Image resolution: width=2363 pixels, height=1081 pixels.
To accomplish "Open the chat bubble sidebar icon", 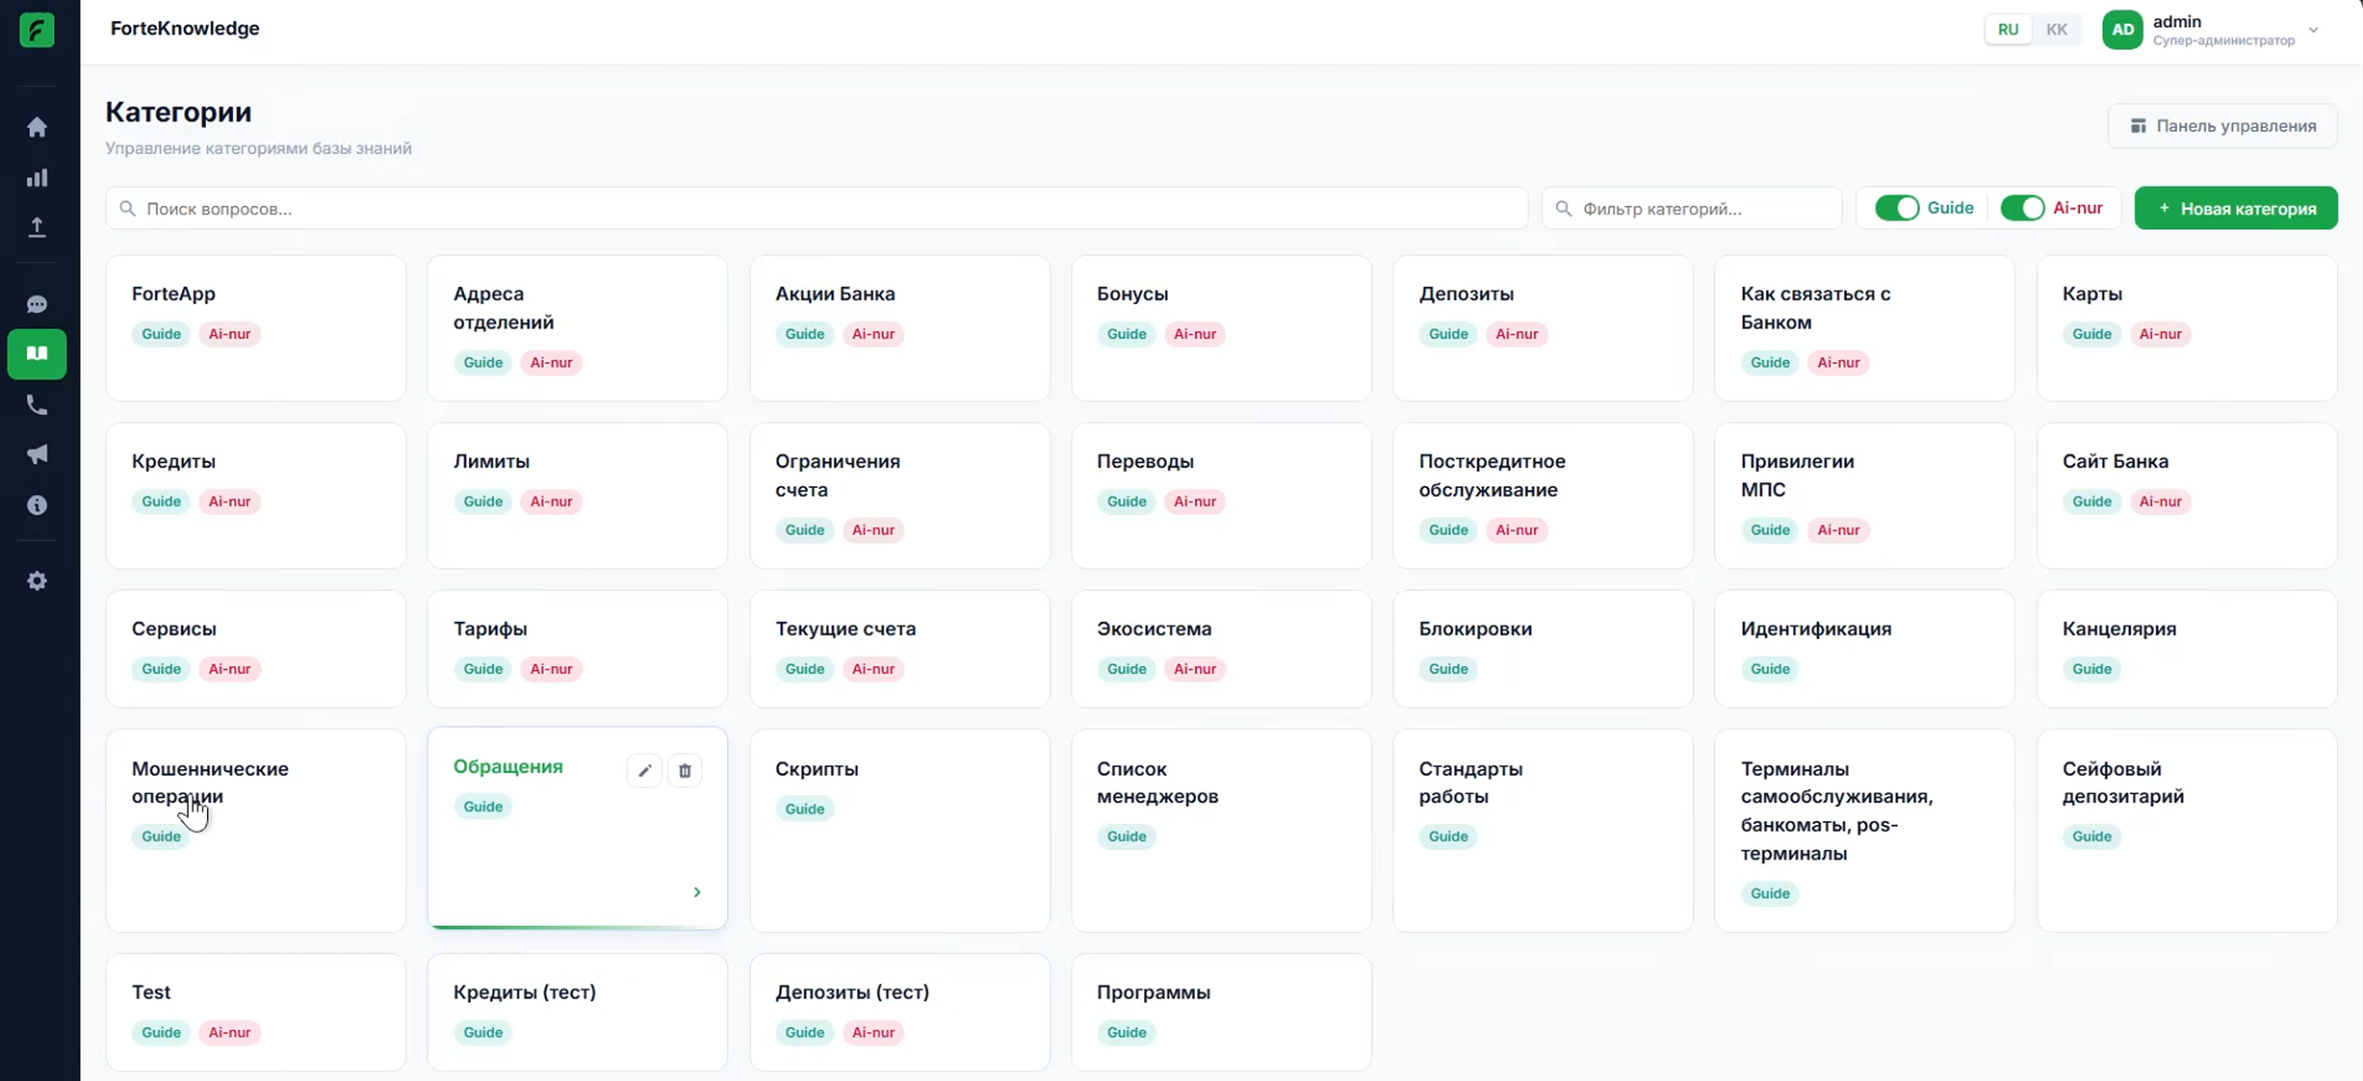I will click(37, 304).
